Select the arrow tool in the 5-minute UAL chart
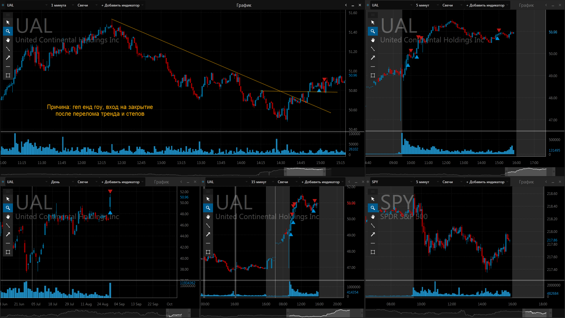Screen dimensions: 565x318 pos(373,58)
